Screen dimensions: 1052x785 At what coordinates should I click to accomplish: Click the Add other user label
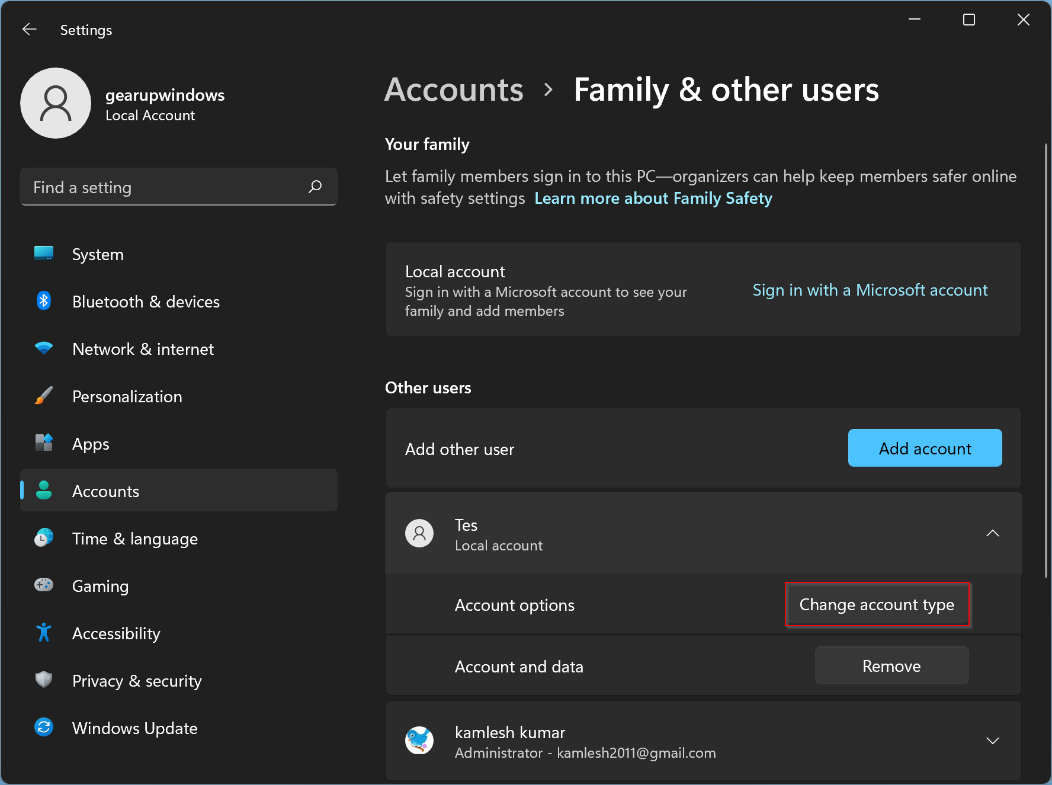pos(460,449)
